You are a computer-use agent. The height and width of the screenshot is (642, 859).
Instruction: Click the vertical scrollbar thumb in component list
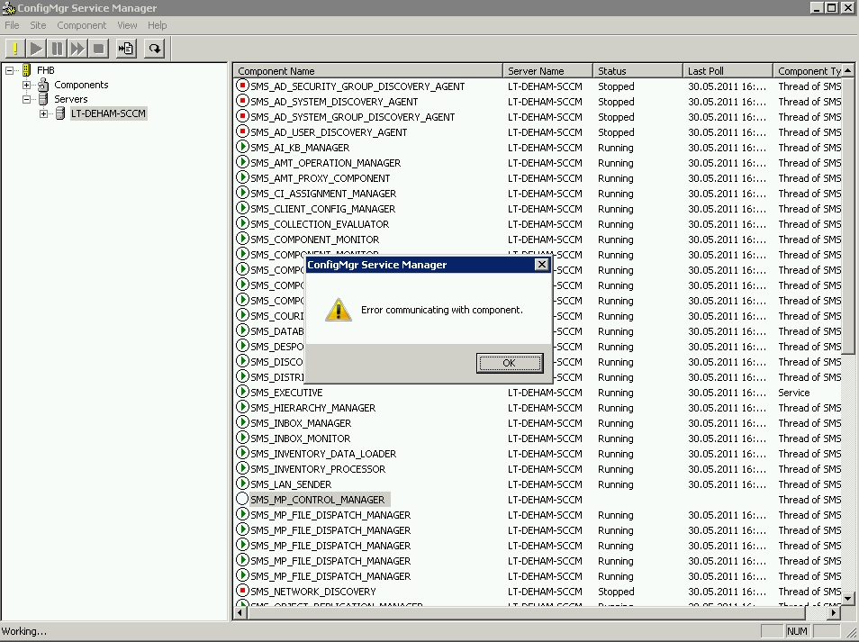(x=847, y=216)
